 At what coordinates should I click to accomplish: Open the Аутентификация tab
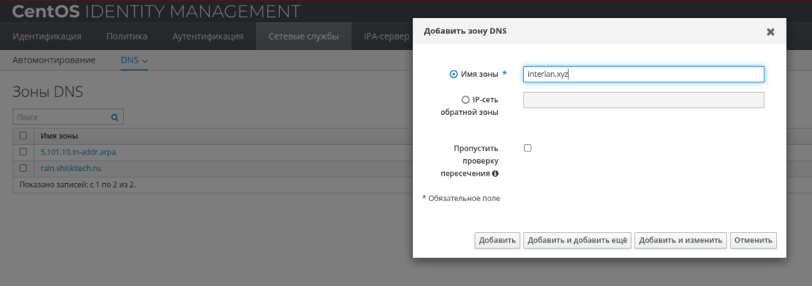click(x=208, y=36)
